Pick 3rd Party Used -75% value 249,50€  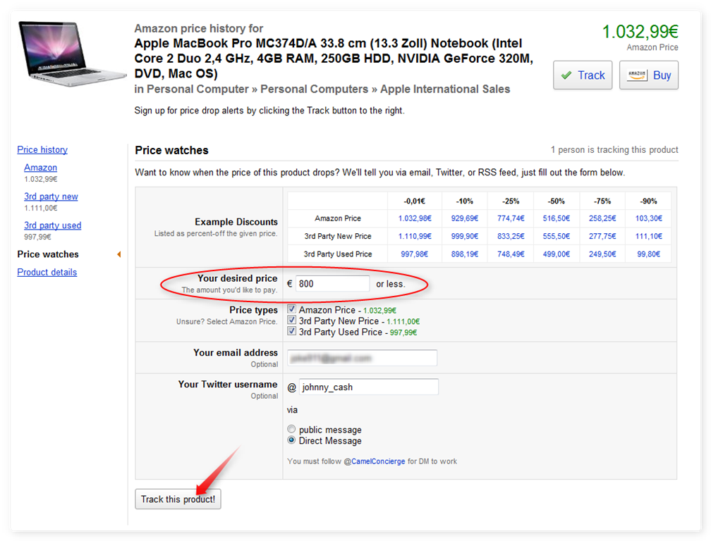[x=602, y=254]
